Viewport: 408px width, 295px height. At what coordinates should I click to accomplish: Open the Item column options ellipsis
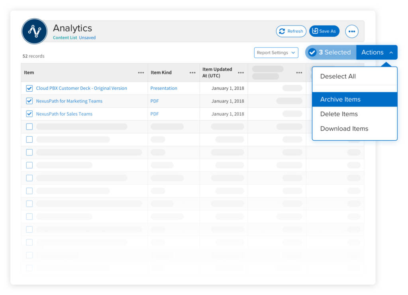[x=141, y=73]
